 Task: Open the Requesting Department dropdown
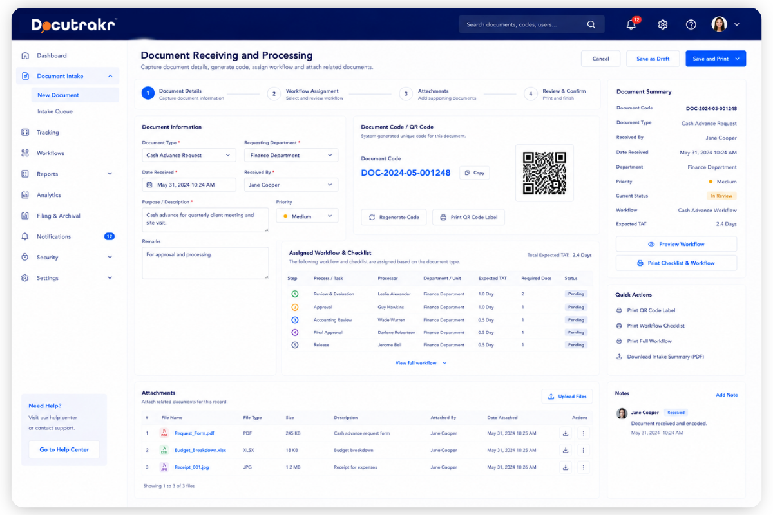[x=291, y=155]
